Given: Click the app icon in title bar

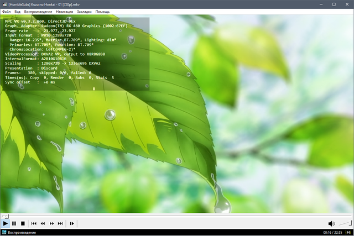Looking at the screenshot, I should tap(4, 4).
